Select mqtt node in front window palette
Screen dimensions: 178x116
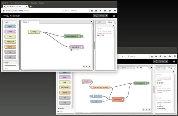(x=10, y=32)
